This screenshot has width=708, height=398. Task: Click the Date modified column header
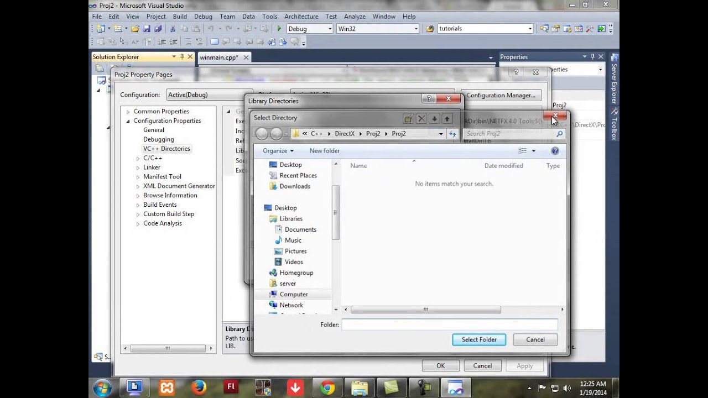[503, 166]
